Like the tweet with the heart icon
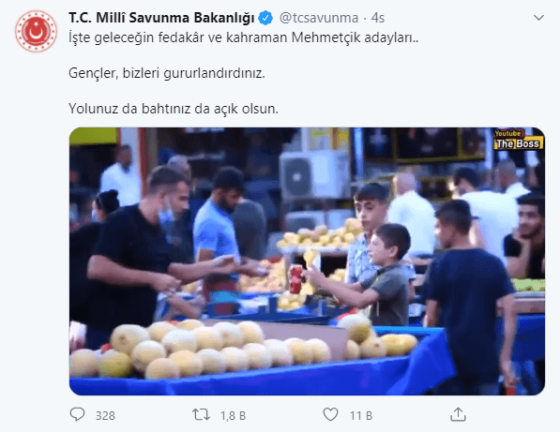 click(x=330, y=414)
